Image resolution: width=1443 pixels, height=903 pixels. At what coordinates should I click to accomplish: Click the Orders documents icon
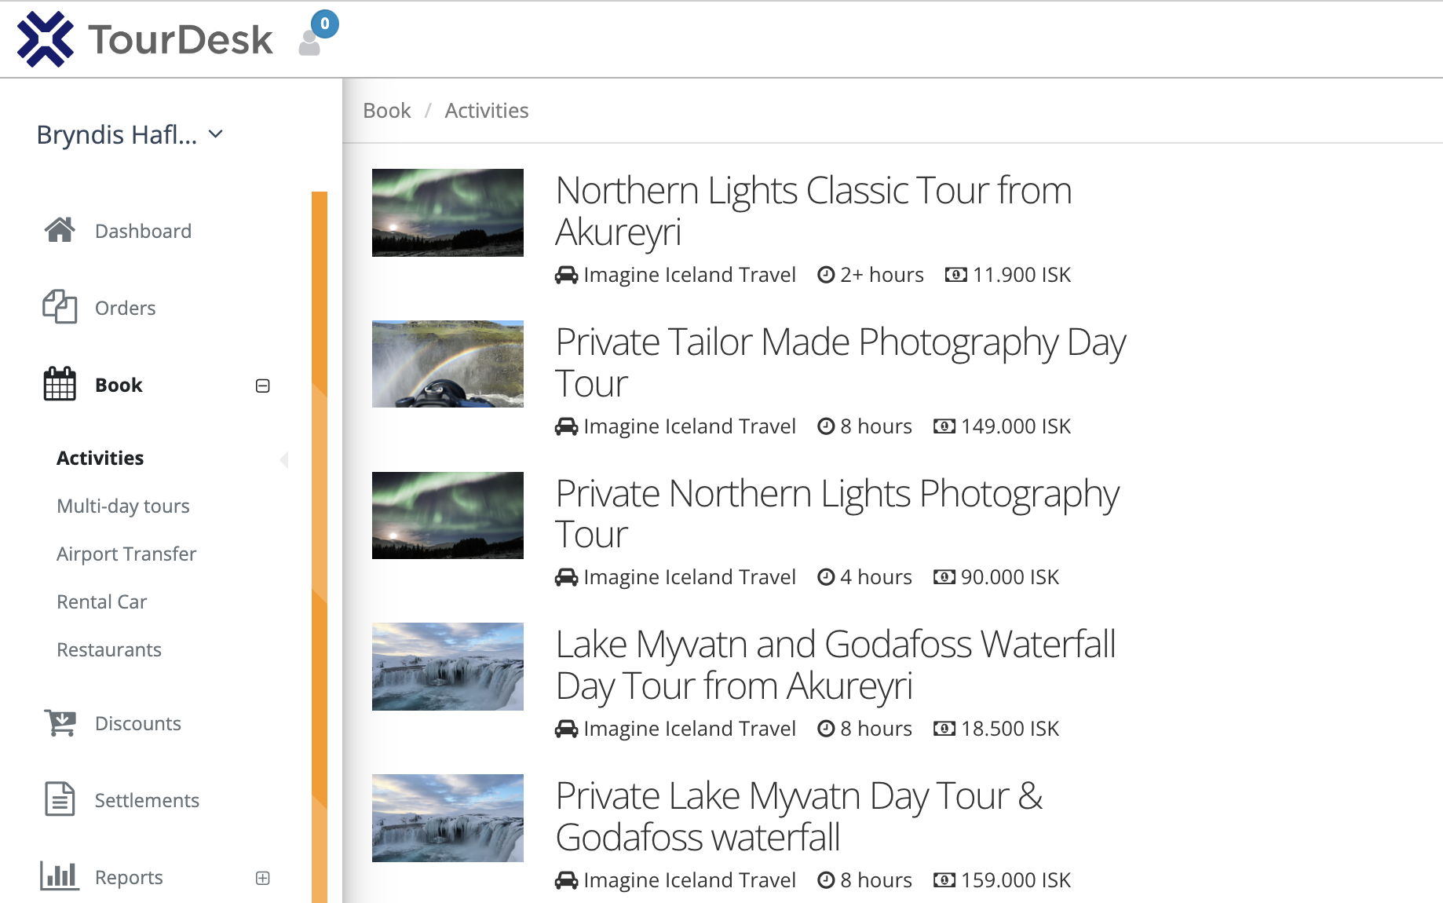tap(60, 307)
